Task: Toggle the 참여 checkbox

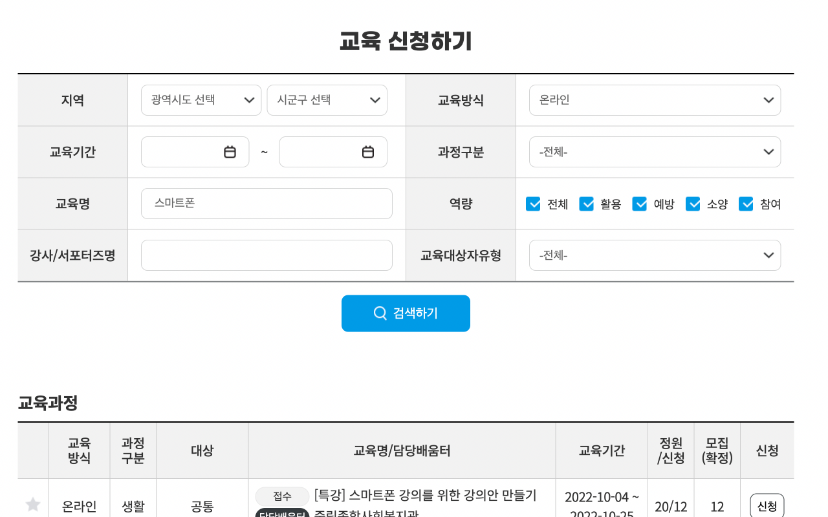Action: point(746,204)
